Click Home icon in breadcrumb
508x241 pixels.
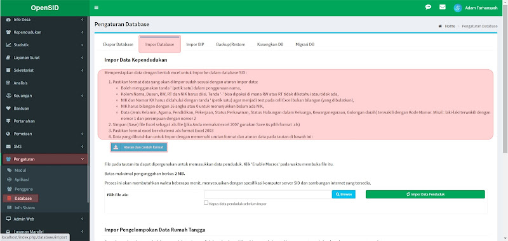(x=440, y=26)
